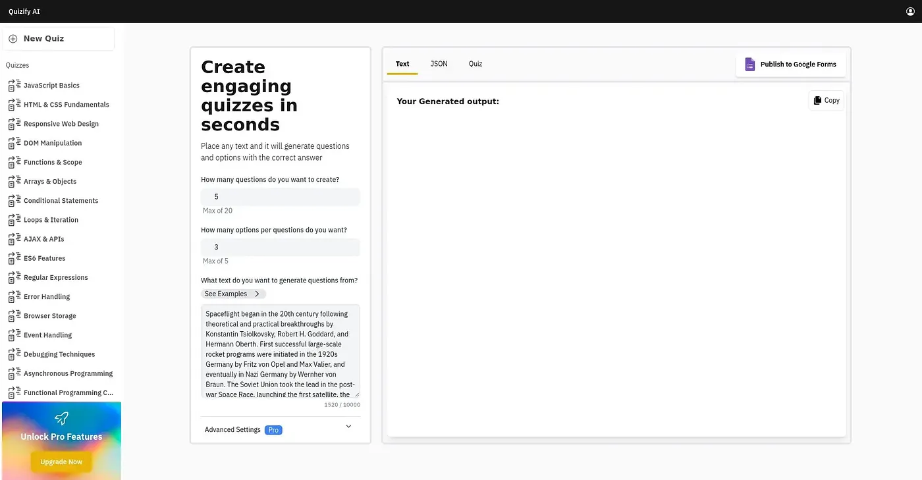Open the Browser Storage quiz
922x480 pixels.
50,316
